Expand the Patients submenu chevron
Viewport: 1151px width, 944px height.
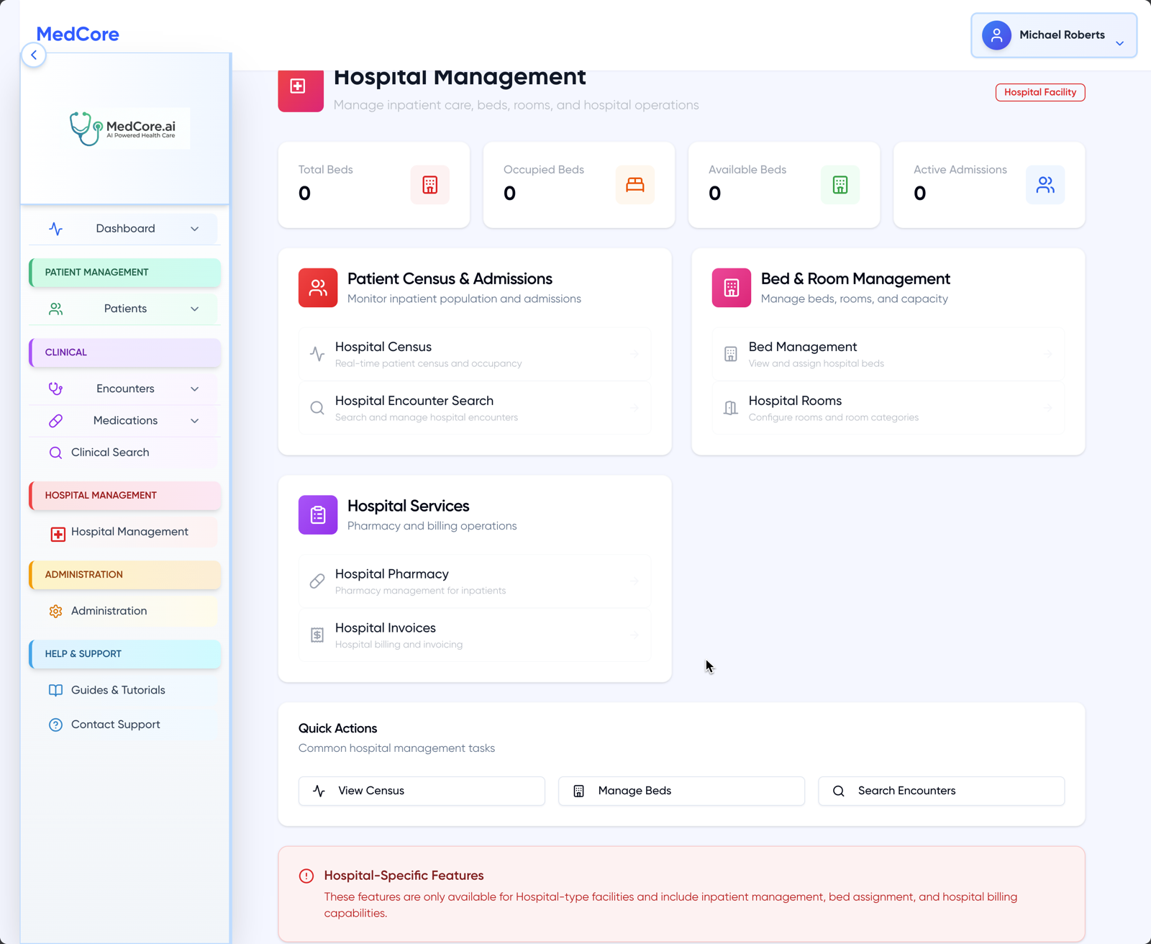tap(194, 309)
